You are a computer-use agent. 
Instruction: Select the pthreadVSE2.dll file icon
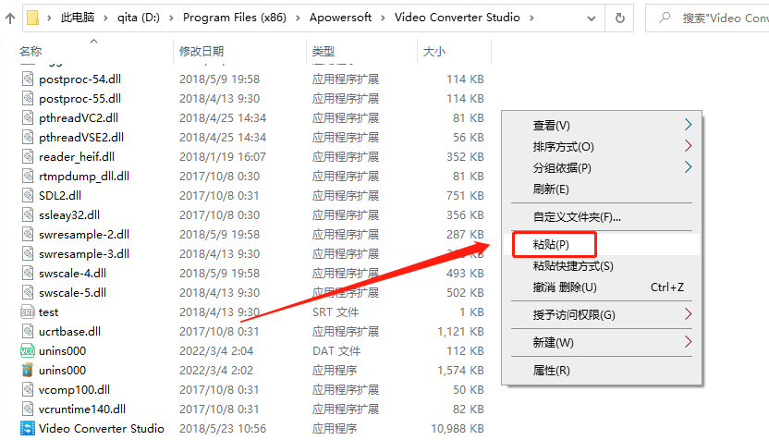(x=28, y=138)
